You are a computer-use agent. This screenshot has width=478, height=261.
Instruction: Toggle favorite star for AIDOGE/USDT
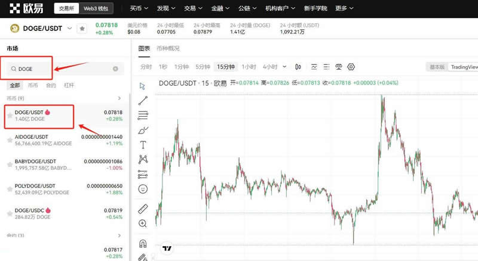click(10, 140)
